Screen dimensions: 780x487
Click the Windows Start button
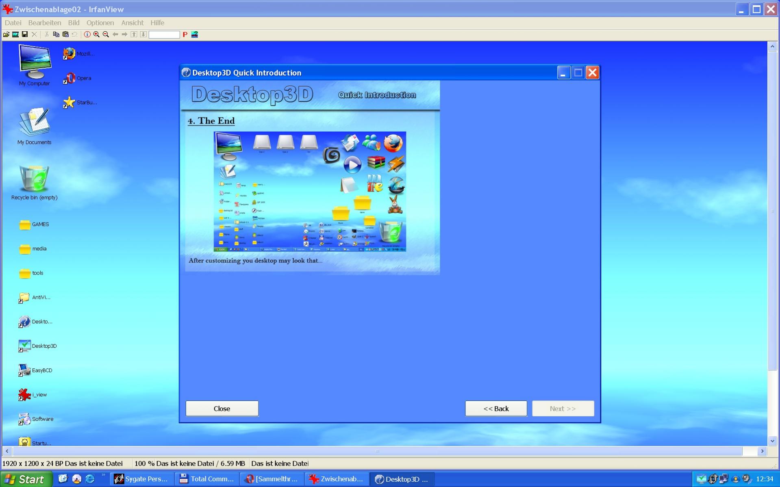[26, 479]
